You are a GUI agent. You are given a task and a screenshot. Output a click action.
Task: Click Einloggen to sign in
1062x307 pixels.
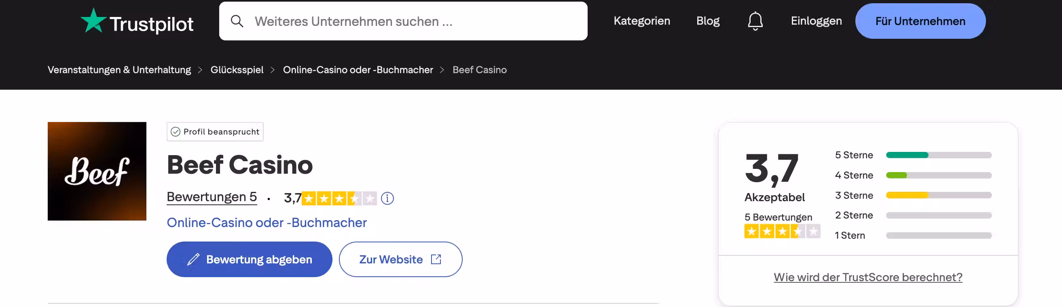(x=816, y=21)
